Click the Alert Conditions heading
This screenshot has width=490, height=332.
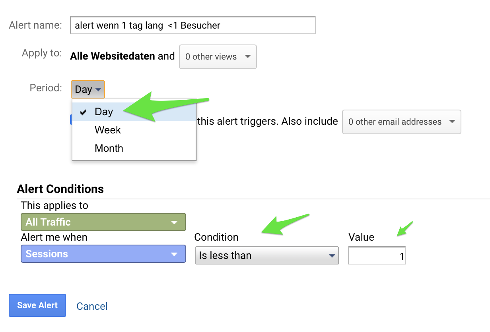(60, 189)
